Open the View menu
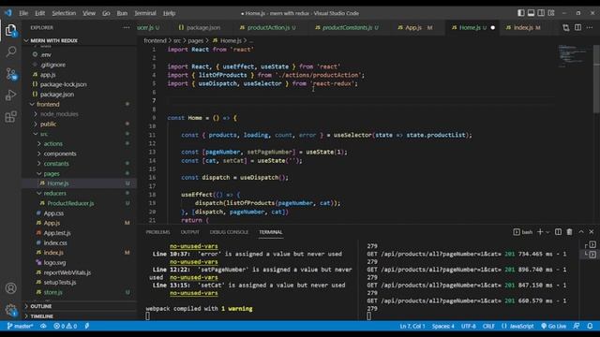This screenshot has width=600, height=337. (89, 13)
